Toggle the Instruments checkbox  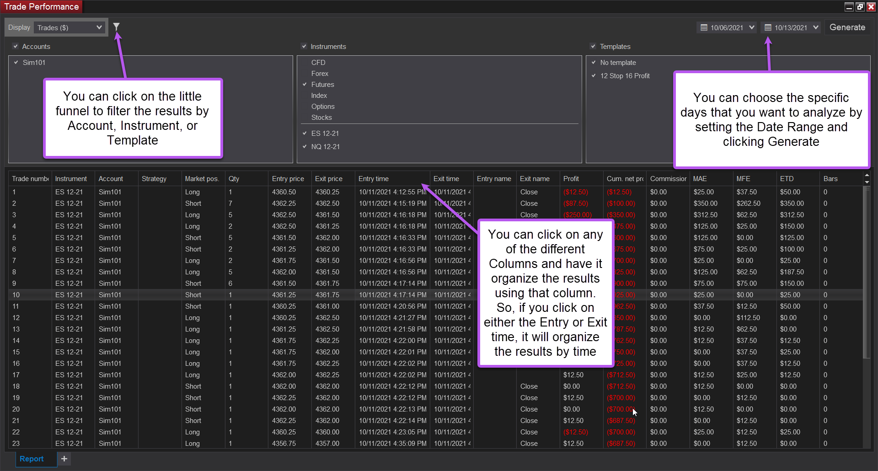pos(304,46)
